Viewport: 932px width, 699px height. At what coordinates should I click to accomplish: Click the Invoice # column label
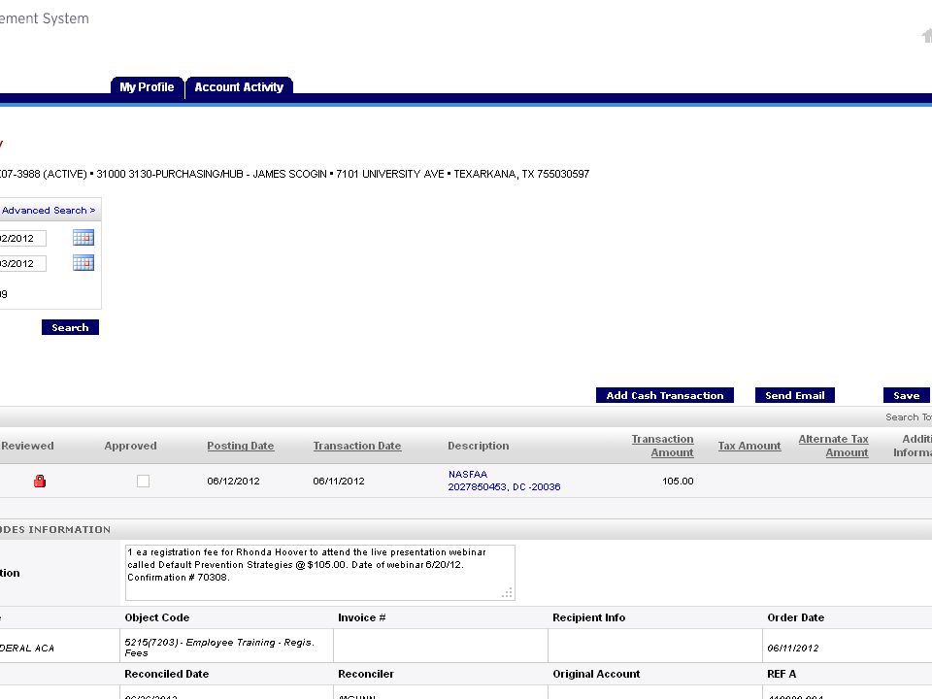tap(362, 617)
